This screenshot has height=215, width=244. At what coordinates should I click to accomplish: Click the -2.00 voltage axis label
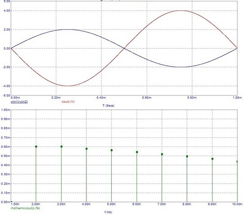[6, 67]
